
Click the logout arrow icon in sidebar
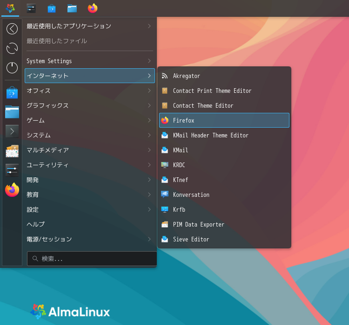[x=12, y=29]
